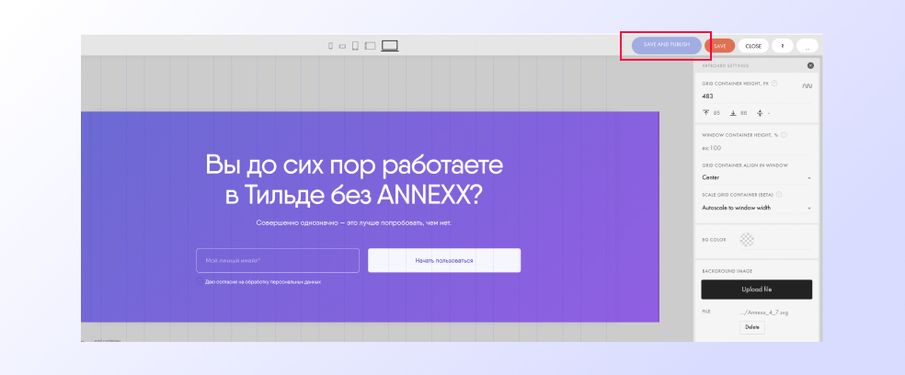This screenshot has width=905, height=375.
Task: Delete the background image file
Action: tap(752, 327)
